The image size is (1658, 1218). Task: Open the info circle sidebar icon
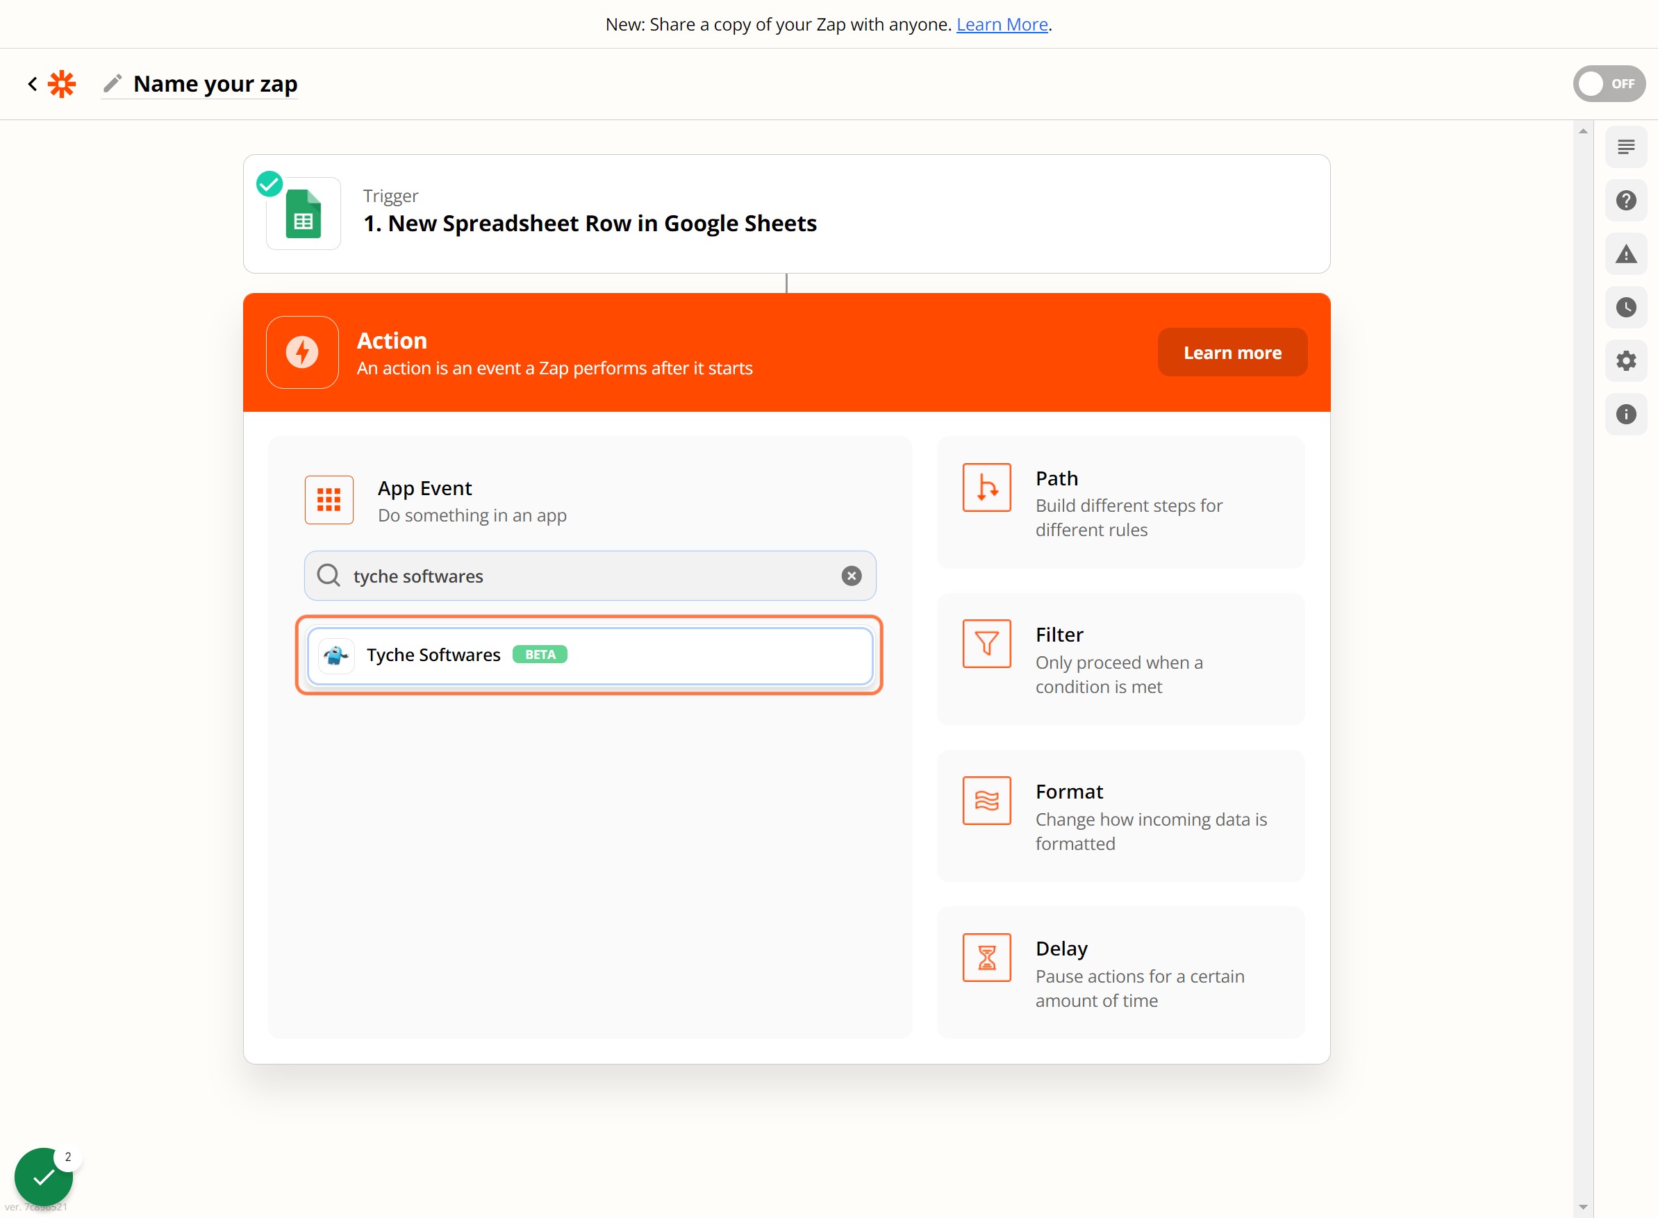click(1625, 415)
